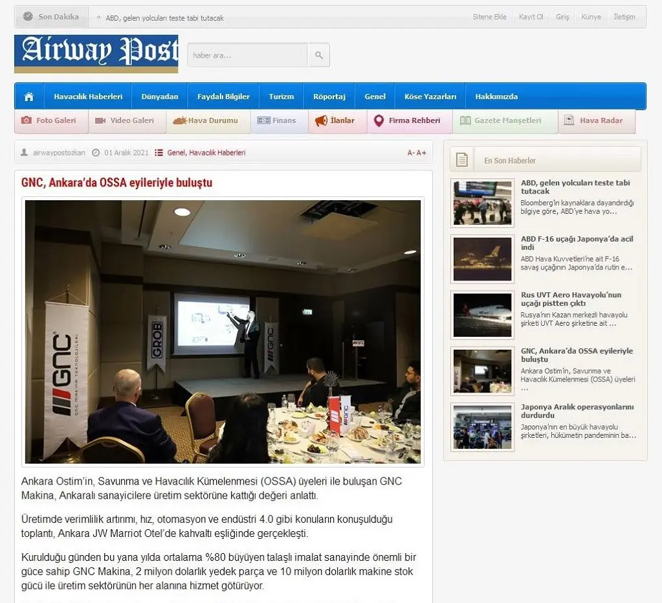Viewport: 662px width, 603px height.
Task: Open the Genel menu item in the blue bar
Action: point(375,97)
